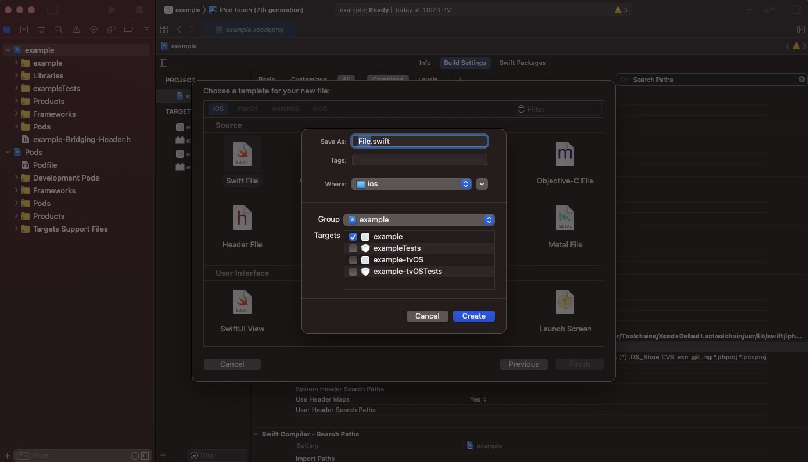808x462 pixels.
Task: Switch to the tvOS template tab
Action: [319, 109]
